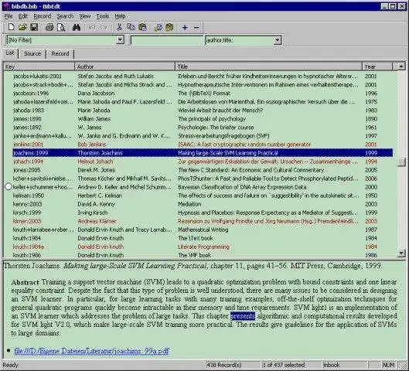Expand the author.title search field dropdown
The height and width of the screenshot is (371, 409).
tap(278, 40)
